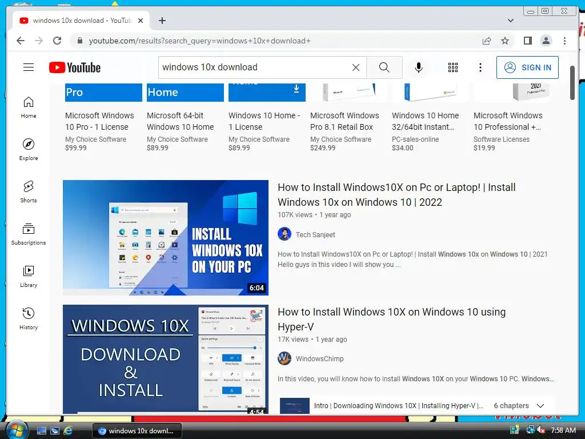Go back in the browser

click(x=21, y=41)
